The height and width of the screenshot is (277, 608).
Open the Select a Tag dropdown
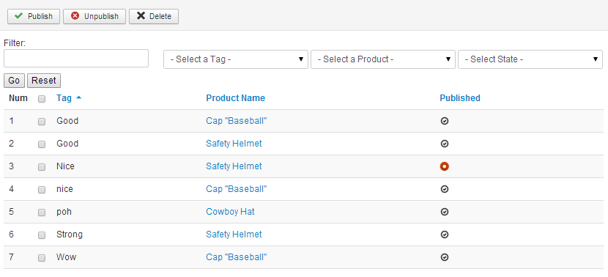(x=236, y=59)
